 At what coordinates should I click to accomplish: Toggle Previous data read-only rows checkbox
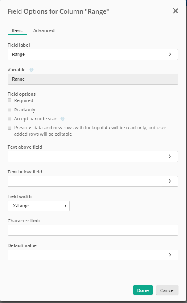click(9, 128)
